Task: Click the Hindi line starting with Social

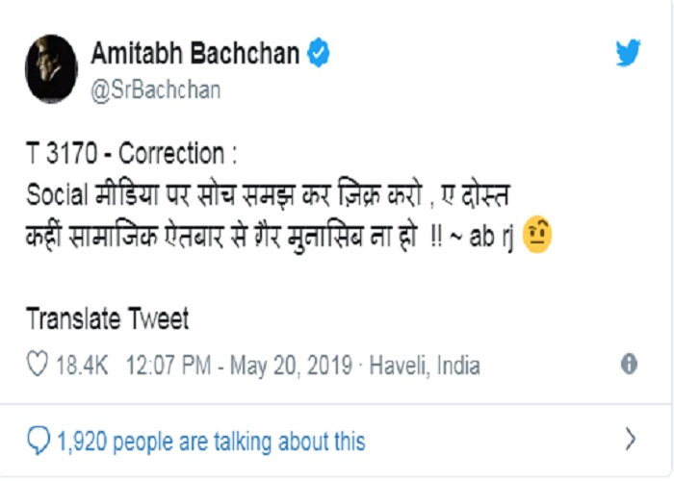Action: 269,194
